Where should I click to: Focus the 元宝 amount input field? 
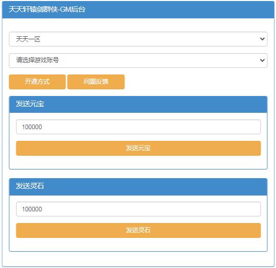tap(138, 127)
